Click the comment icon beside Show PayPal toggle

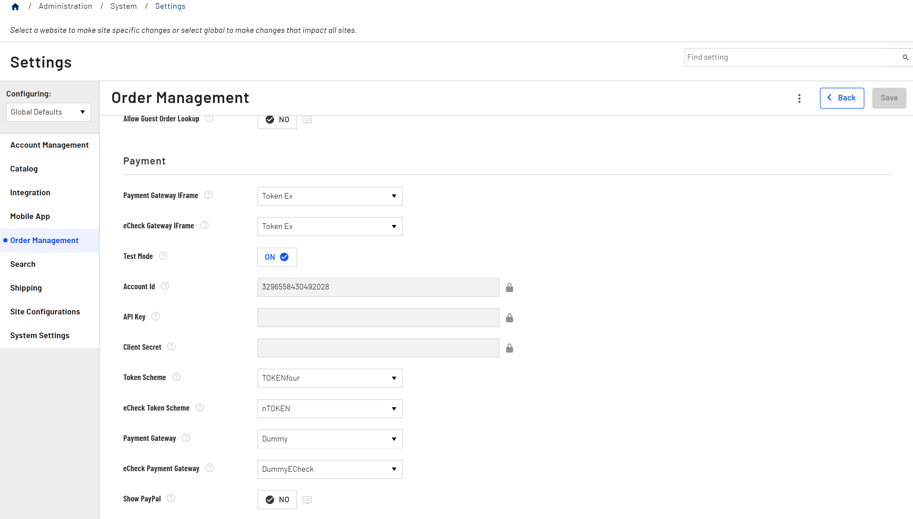tap(307, 500)
